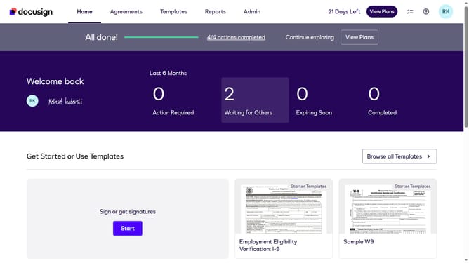Click the purple View Plans pill button
Screen dimensions: 469x263
pos(382,12)
